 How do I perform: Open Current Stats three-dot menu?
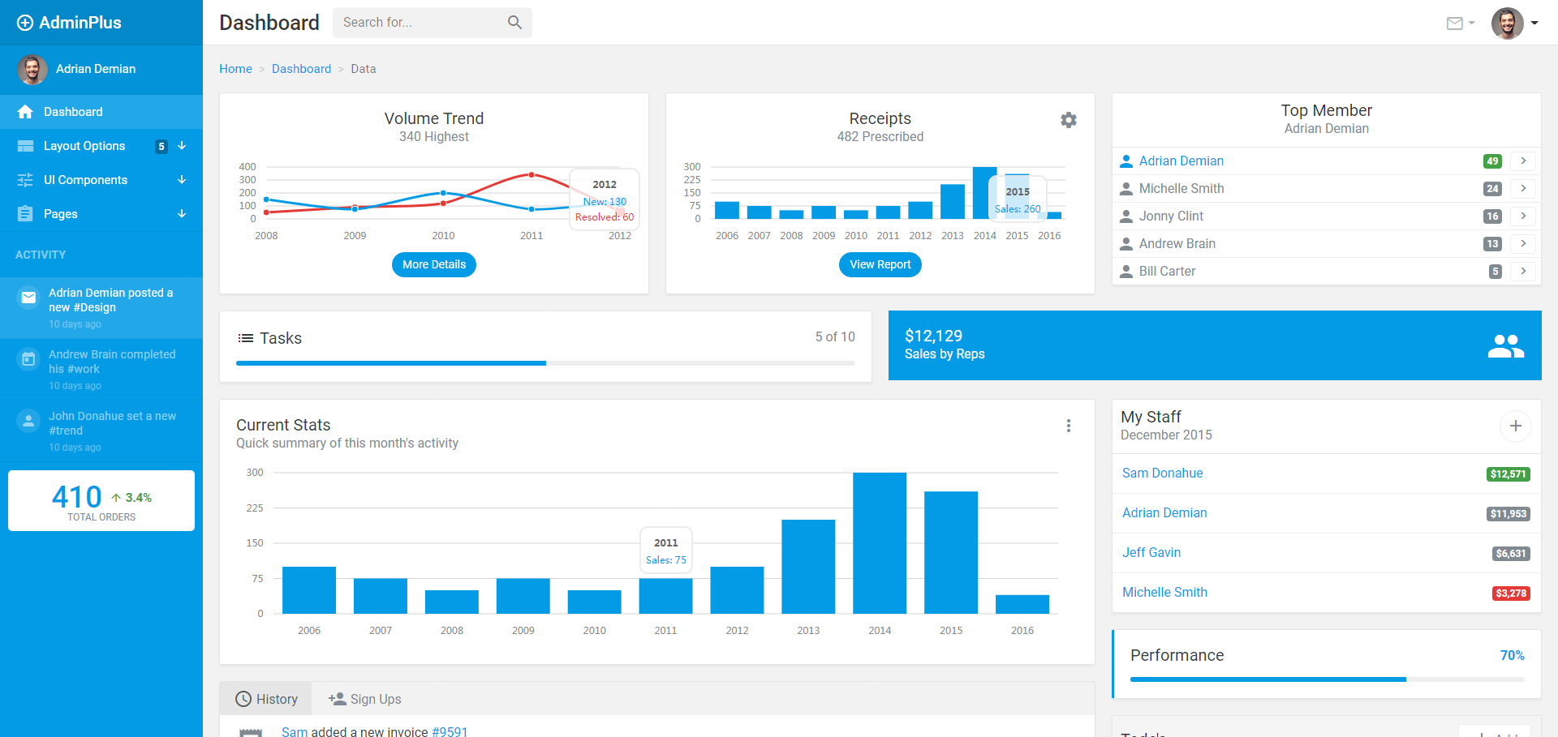tap(1069, 426)
